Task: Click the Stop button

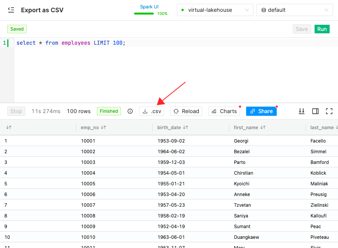Action: [16, 111]
